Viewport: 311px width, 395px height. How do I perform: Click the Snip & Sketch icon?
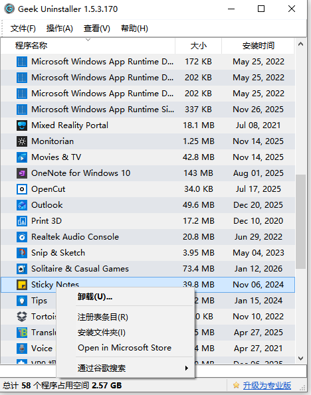coord(22,253)
